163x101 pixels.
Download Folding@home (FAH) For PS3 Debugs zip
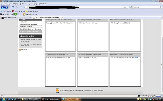[x=60, y=23]
